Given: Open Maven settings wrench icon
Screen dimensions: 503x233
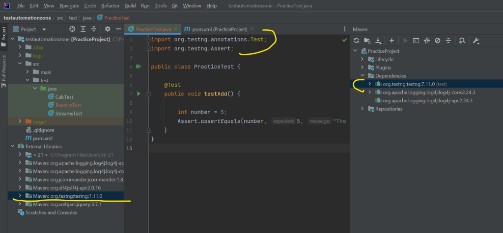Looking at the screenshot, I should 476,41.
